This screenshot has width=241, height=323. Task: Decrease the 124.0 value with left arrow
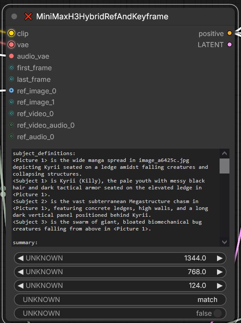pos(21,286)
